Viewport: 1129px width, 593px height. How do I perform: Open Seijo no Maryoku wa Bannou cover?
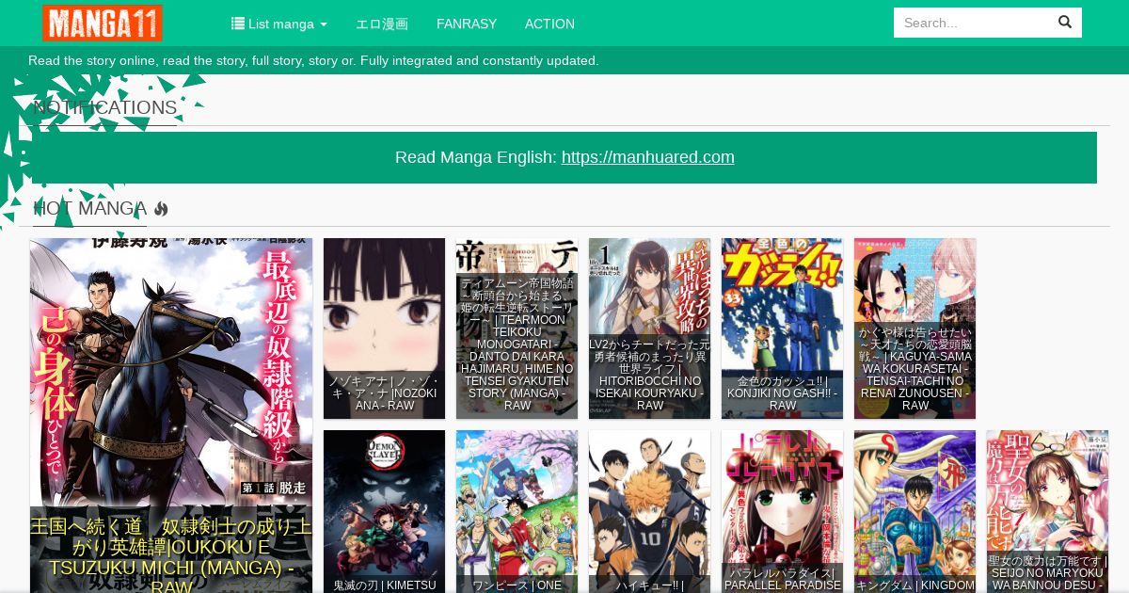1047,511
